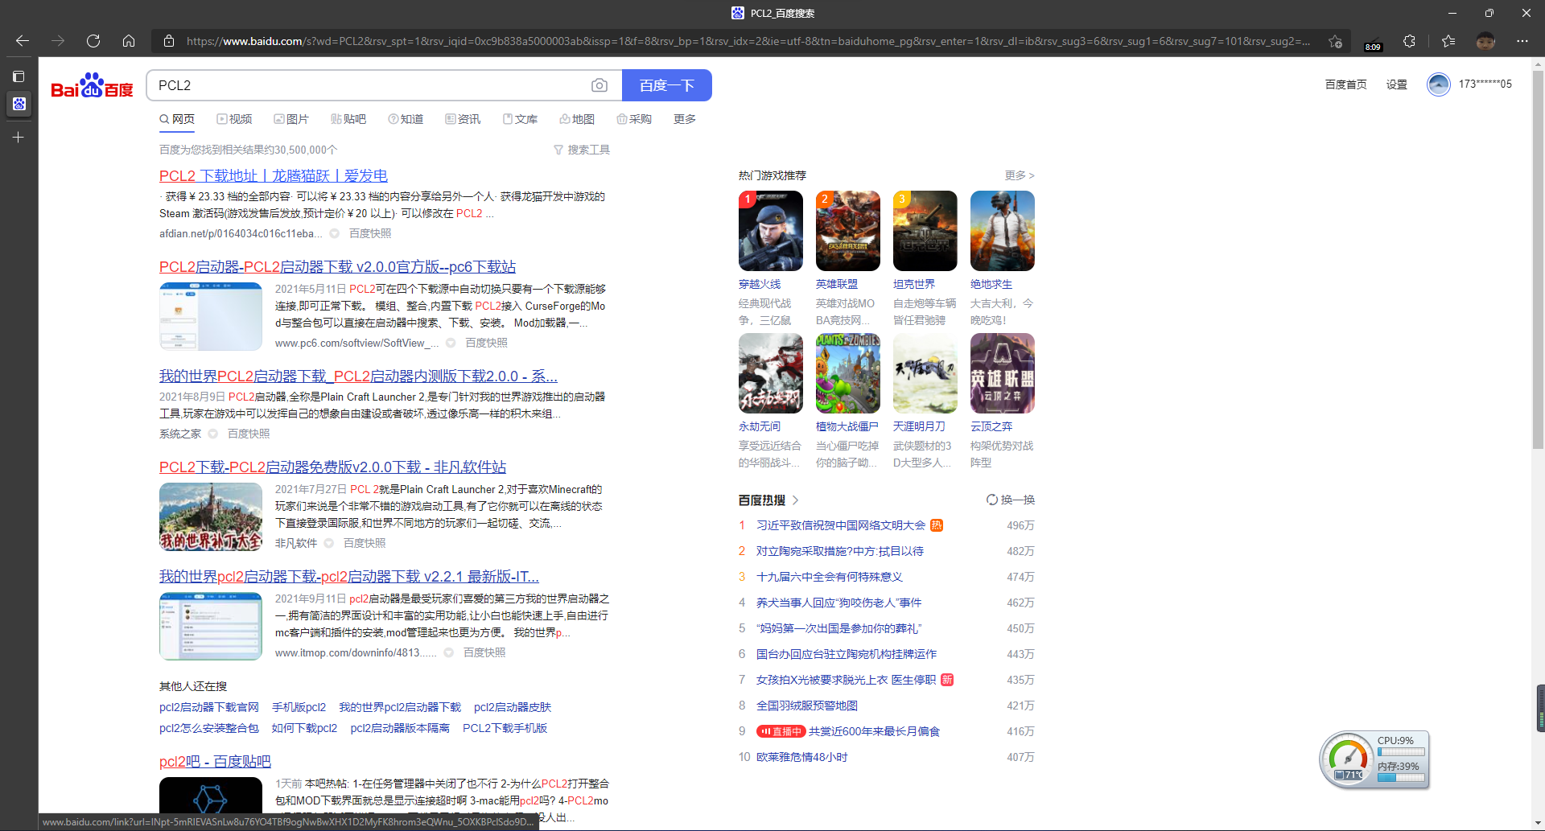Expand the 百度热搜 heading arrow
Viewport: 1545px width, 831px height.
tap(795, 500)
